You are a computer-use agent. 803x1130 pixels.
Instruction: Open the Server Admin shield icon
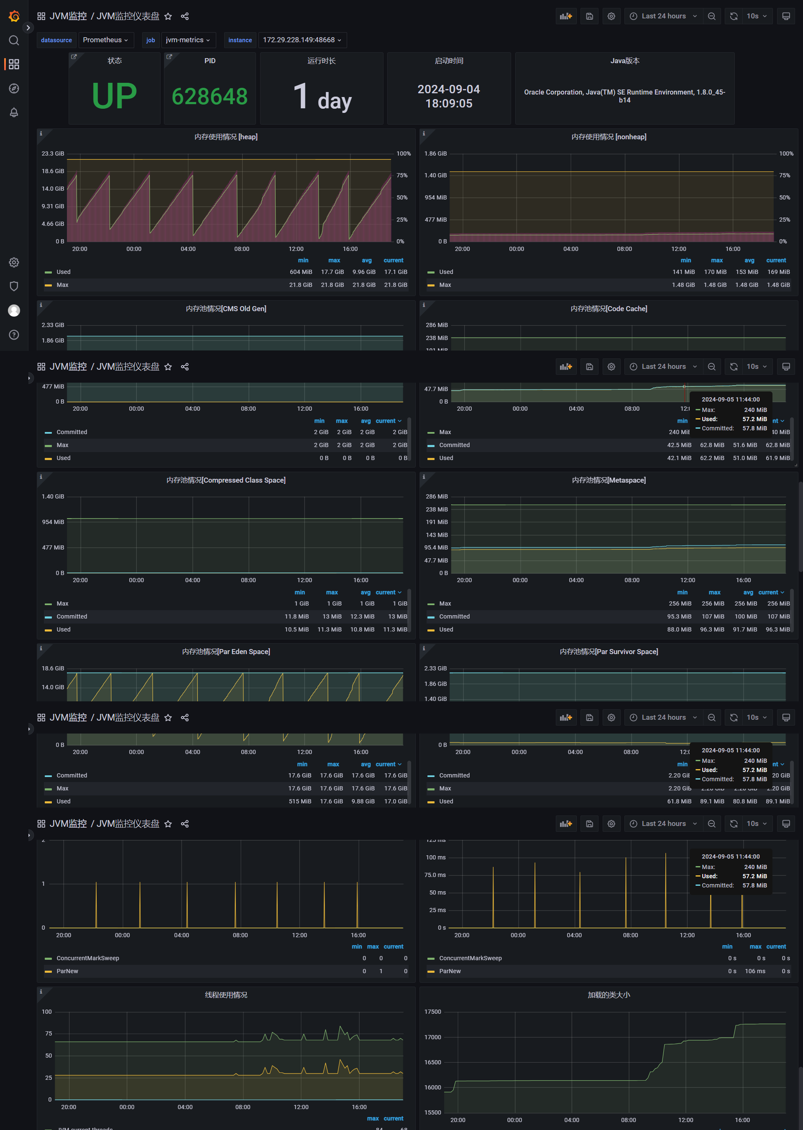pyautogui.click(x=14, y=286)
